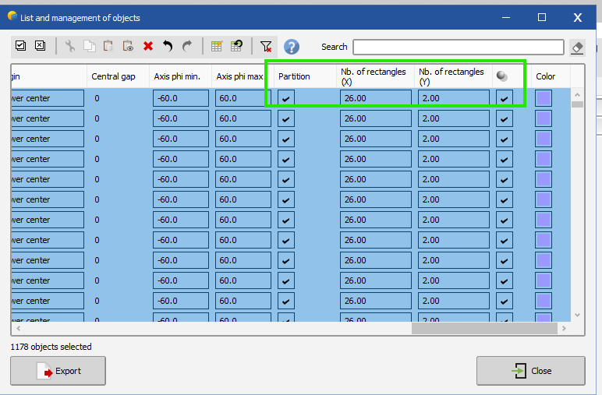The width and height of the screenshot is (602, 395).
Task: Toggle the sphere column checkbox in first row
Action: (505, 98)
